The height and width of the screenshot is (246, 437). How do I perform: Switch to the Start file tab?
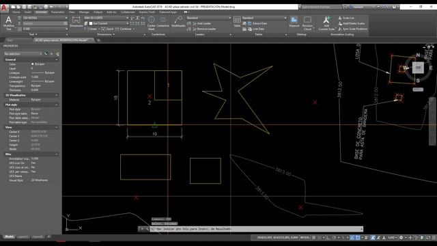tap(10, 40)
